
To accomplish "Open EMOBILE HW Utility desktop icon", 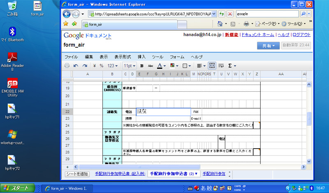I will click(x=12, y=87).
